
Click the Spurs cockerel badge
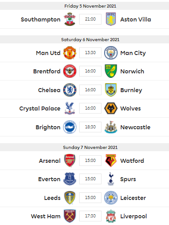[x=111, y=179]
